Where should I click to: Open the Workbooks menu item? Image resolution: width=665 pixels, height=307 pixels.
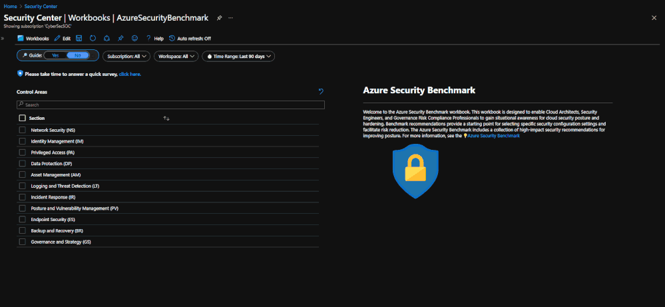(33, 39)
